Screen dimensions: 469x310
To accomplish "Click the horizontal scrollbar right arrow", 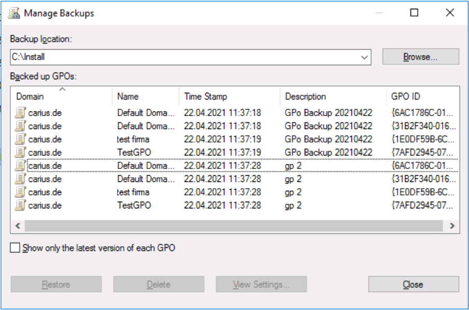I will pos(452,226).
